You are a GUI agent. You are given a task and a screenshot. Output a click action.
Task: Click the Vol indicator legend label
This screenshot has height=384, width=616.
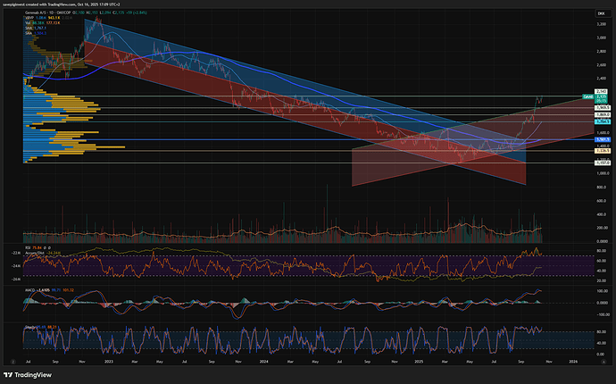pos(29,25)
